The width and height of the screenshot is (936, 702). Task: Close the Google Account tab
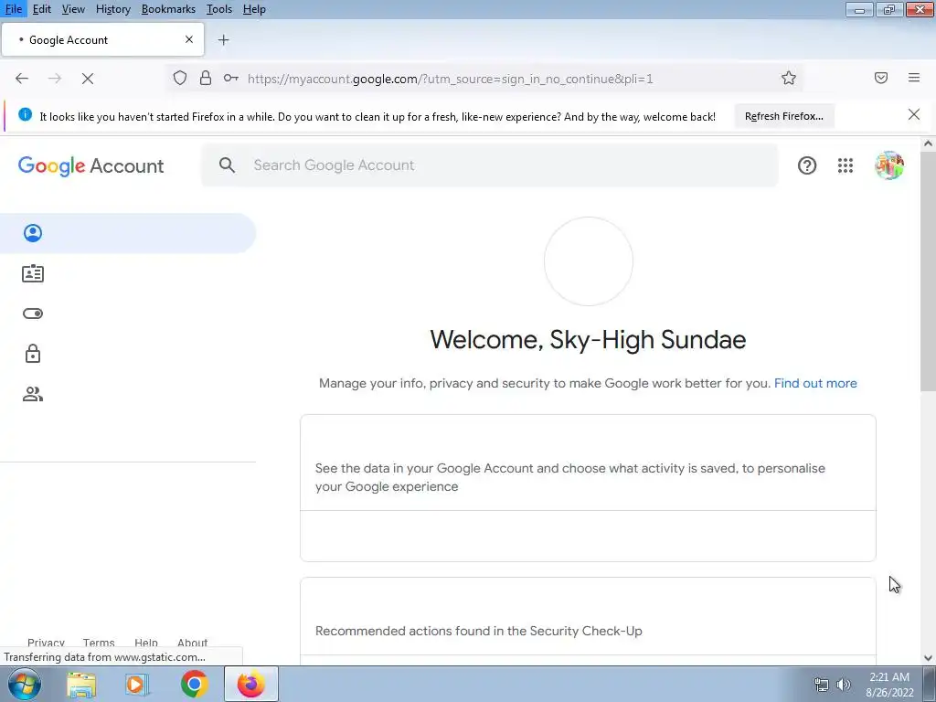(189, 39)
